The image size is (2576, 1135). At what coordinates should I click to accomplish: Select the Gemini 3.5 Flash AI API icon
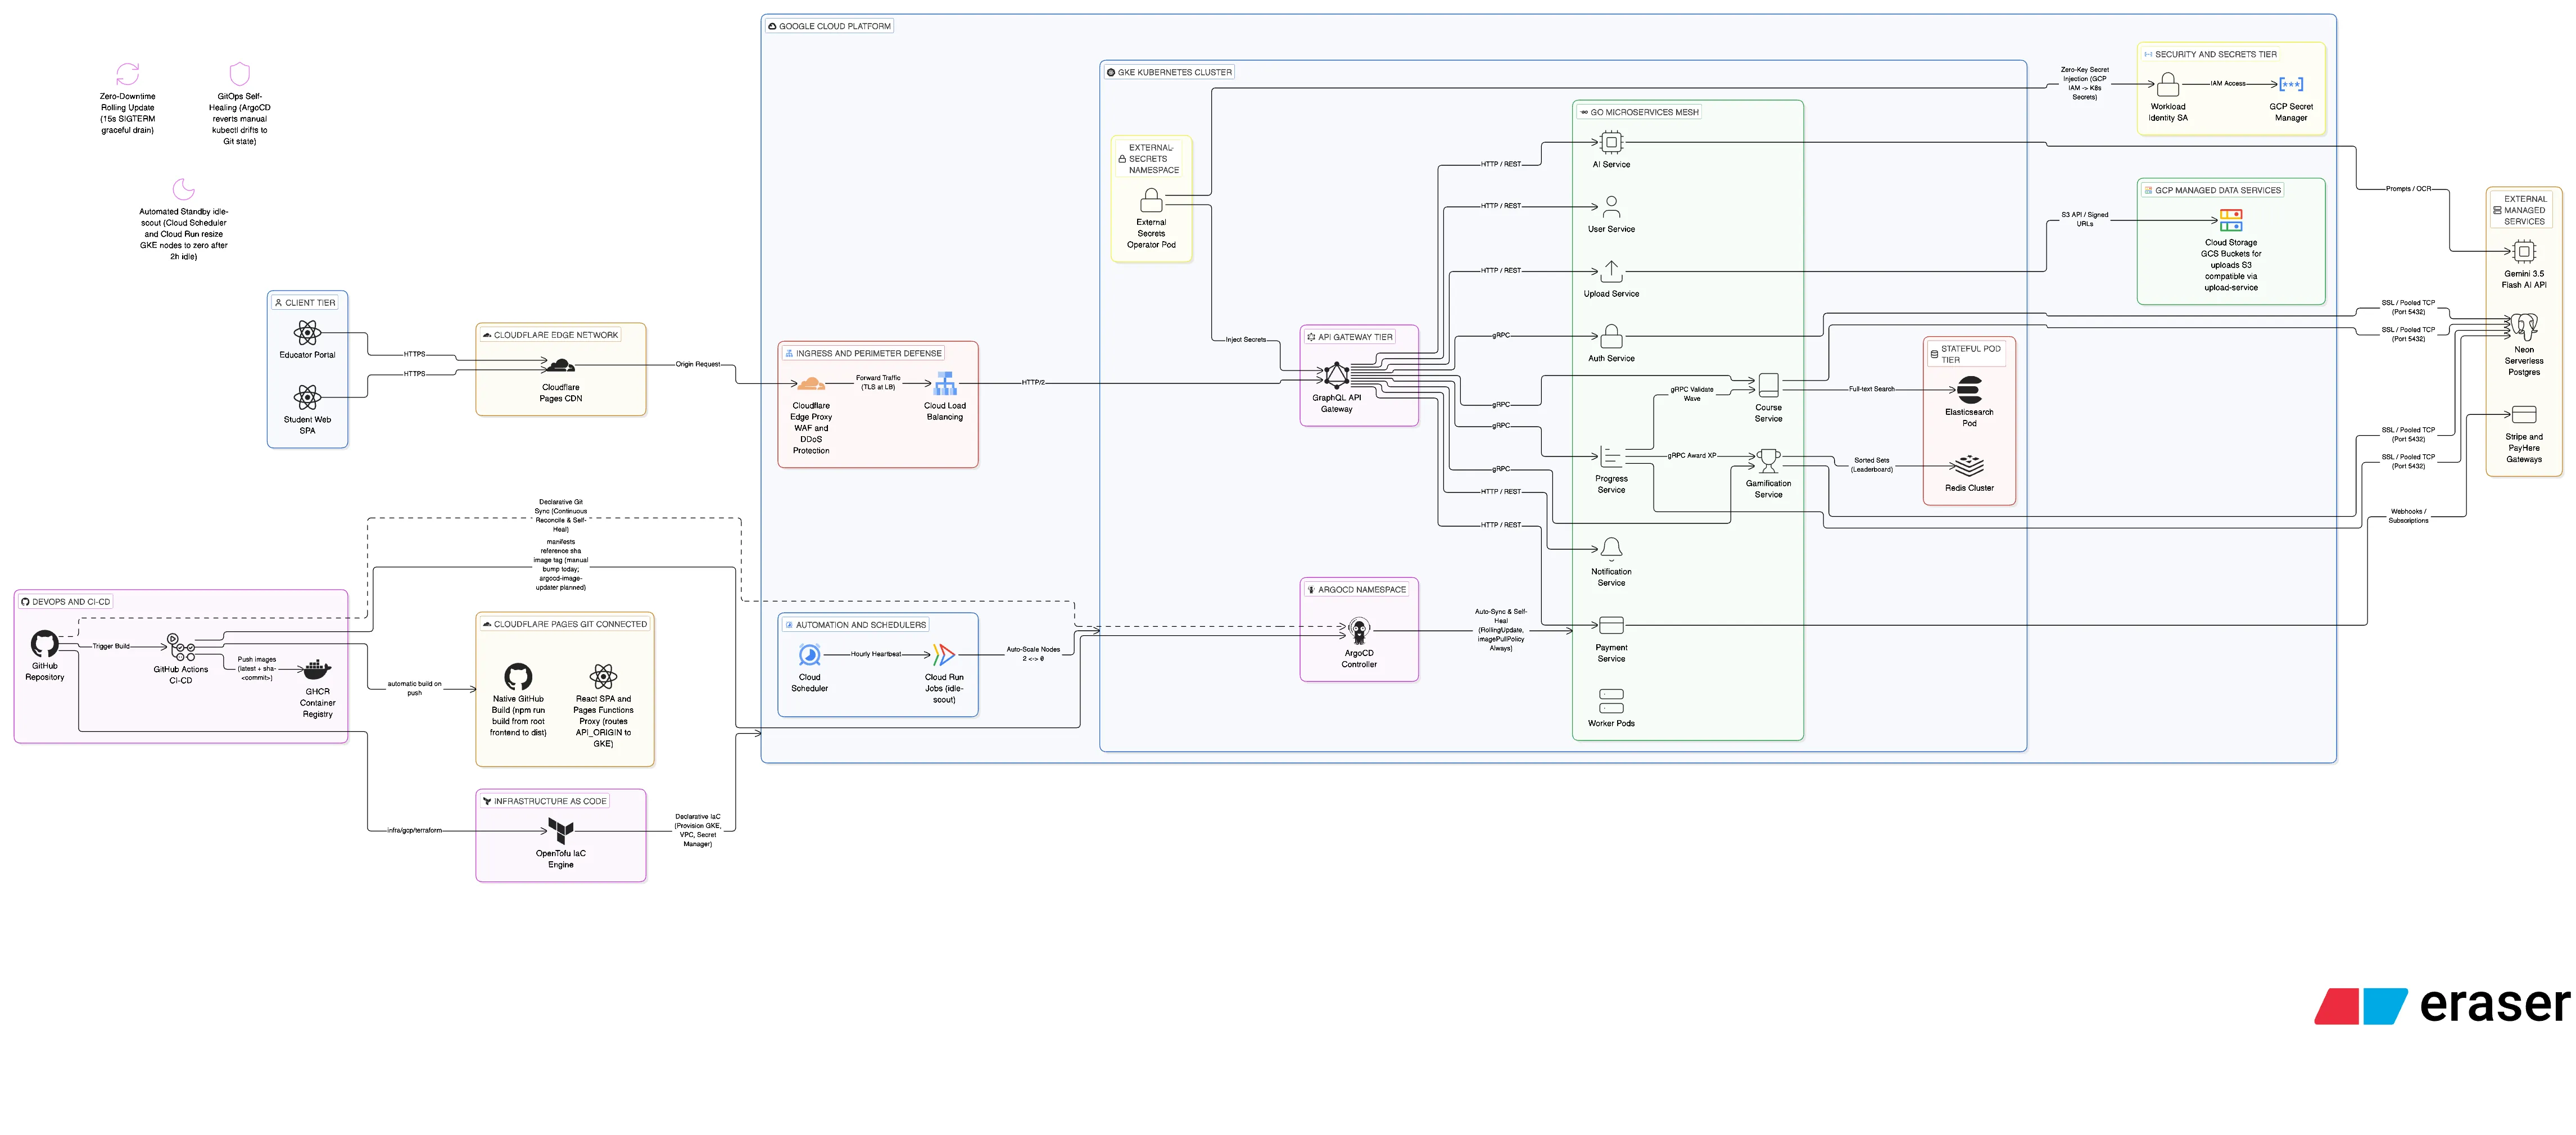(2524, 252)
